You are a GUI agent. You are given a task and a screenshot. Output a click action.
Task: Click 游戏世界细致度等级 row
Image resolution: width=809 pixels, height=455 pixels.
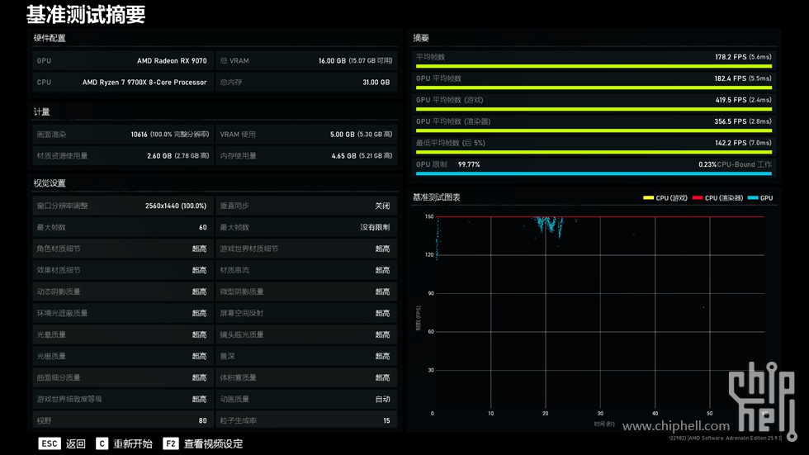tap(122, 400)
